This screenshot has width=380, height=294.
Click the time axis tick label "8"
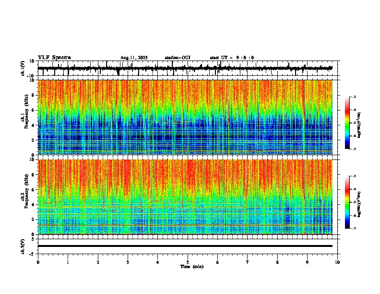pyautogui.click(x=277, y=262)
